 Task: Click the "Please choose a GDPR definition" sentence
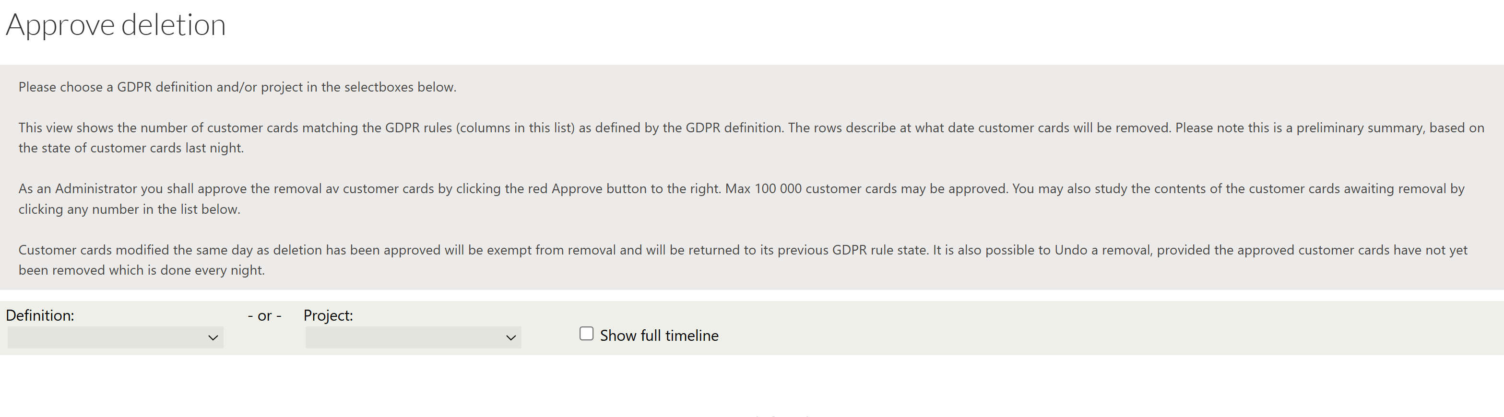click(x=237, y=87)
